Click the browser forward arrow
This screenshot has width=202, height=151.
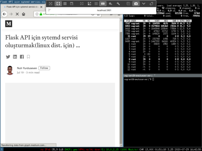pyautogui.click(x=11, y=14)
